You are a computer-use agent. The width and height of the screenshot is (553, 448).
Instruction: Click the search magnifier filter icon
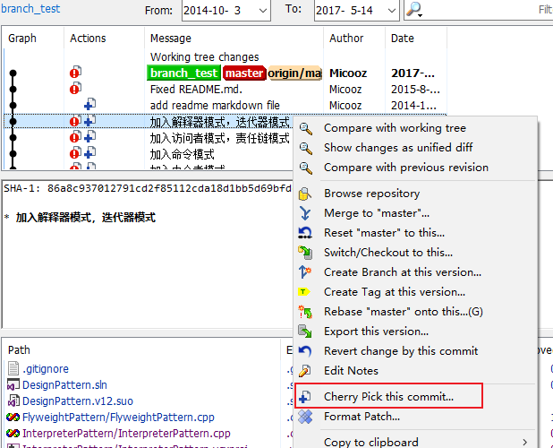(413, 9)
